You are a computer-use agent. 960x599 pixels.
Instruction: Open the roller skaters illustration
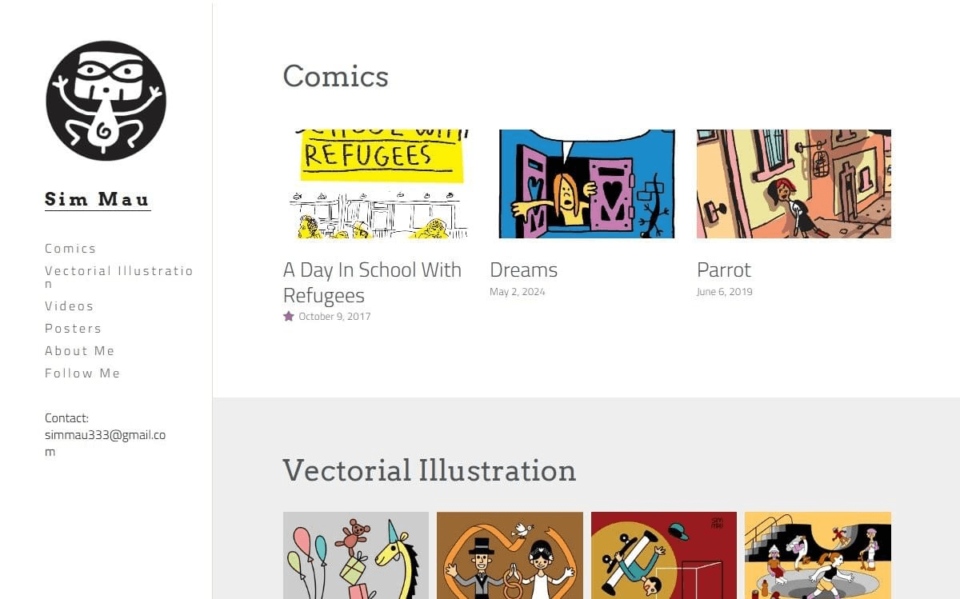coord(818,555)
